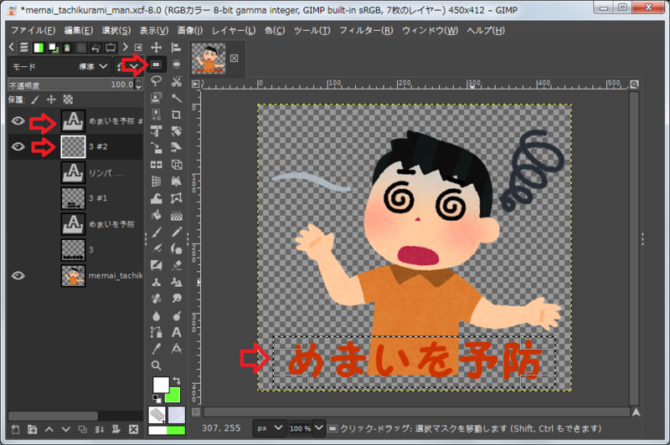
Task: Select the Crop tool
Action: [x=176, y=115]
